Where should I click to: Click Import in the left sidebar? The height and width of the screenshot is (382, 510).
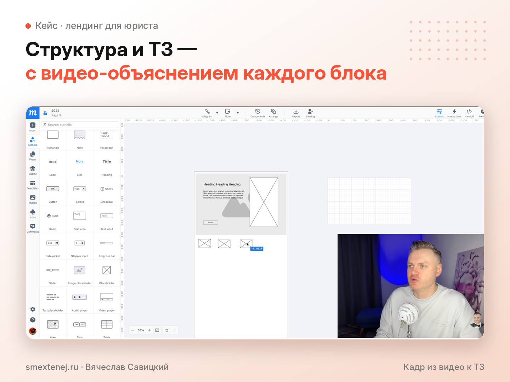pyautogui.click(x=33, y=127)
